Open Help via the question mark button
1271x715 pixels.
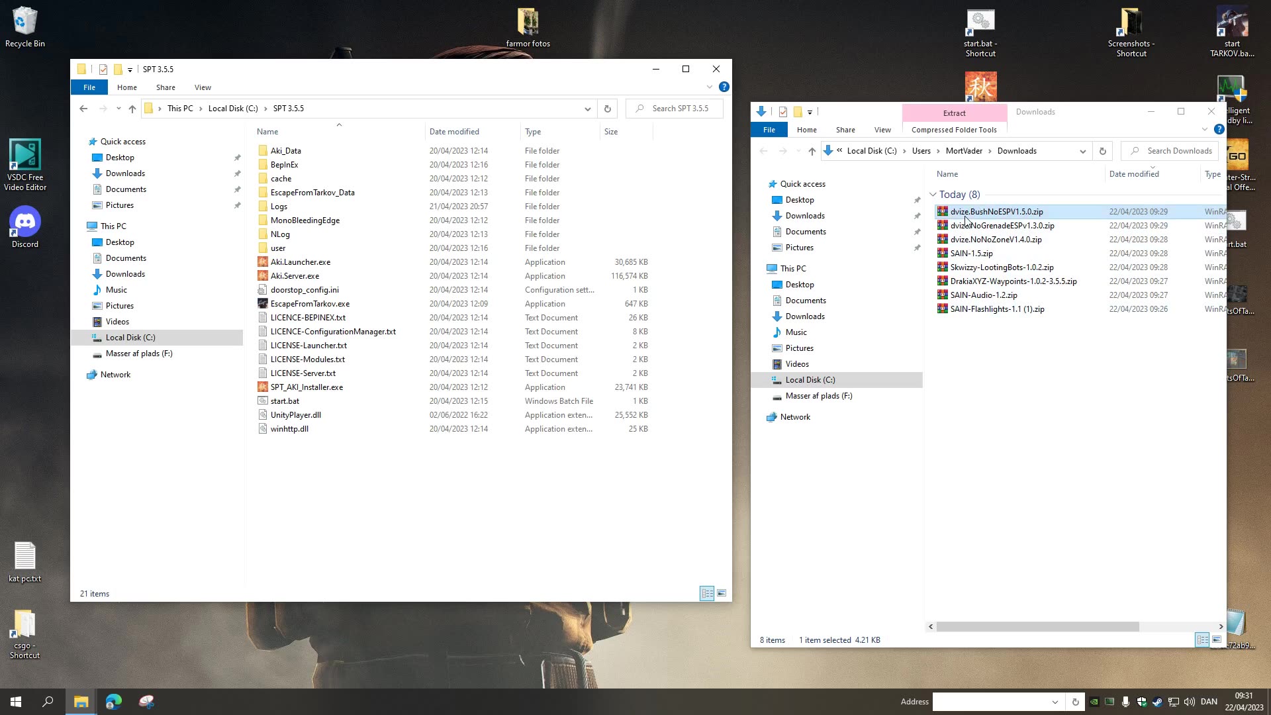point(724,87)
